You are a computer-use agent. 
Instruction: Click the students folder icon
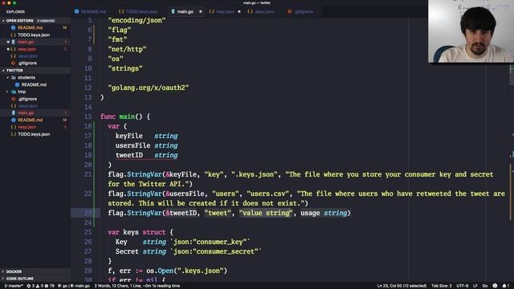14,78
